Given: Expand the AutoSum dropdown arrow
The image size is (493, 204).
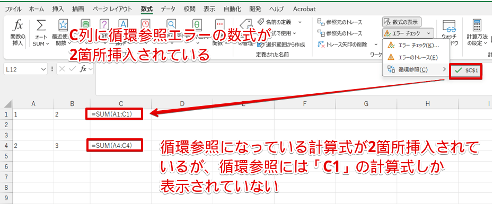Looking at the screenshot, I should (48, 43).
